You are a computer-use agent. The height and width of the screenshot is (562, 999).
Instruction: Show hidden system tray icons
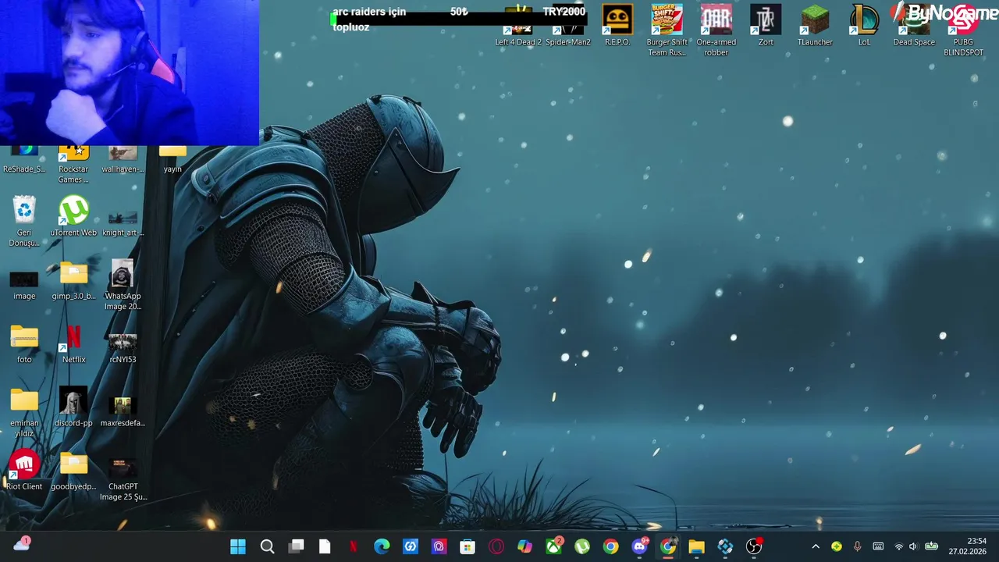point(816,546)
